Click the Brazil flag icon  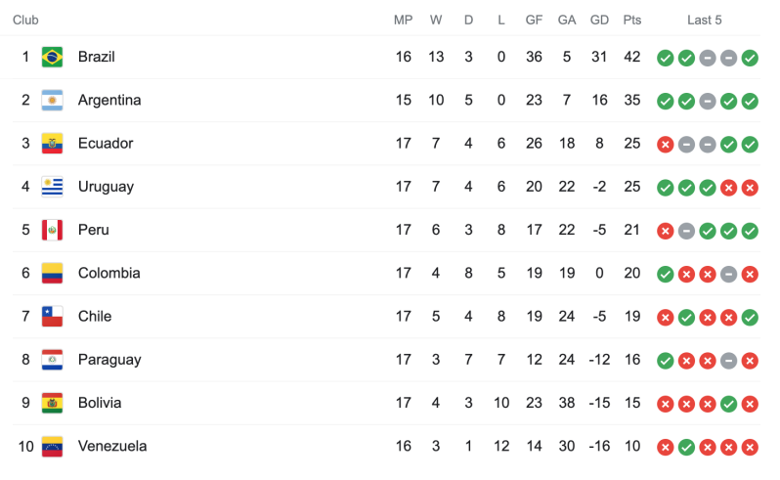pyautogui.click(x=52, y=57)
